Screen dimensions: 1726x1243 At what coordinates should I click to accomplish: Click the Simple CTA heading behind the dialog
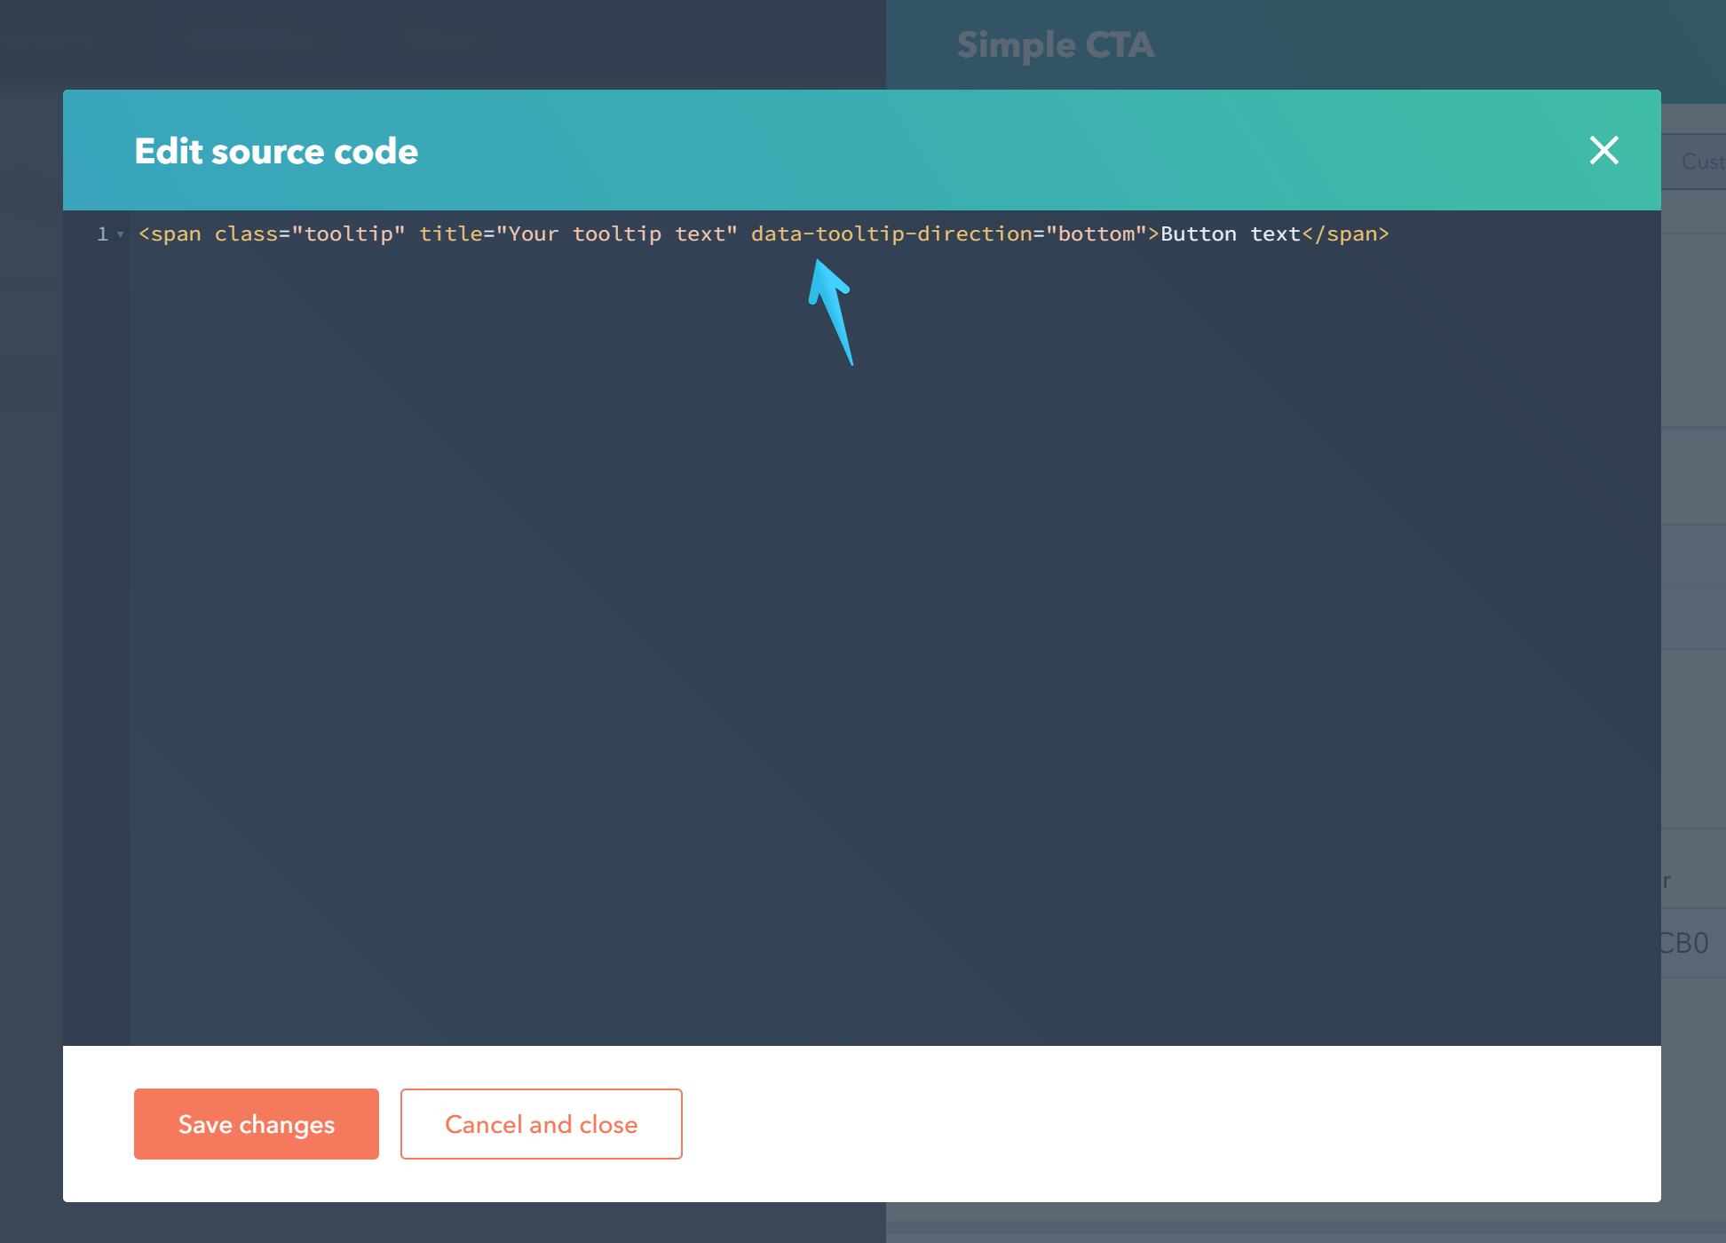(x=1055, y=45)
